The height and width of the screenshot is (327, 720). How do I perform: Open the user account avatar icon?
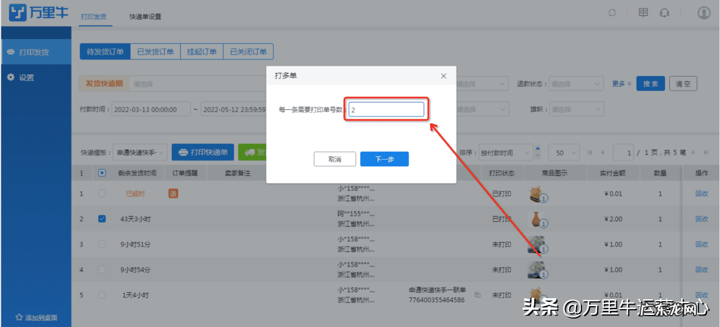[704, 13]
